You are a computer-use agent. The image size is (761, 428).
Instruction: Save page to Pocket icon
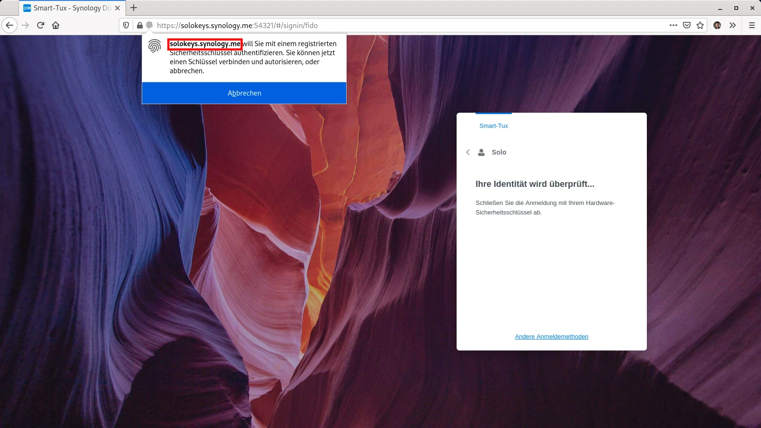(x=687, y=25)
